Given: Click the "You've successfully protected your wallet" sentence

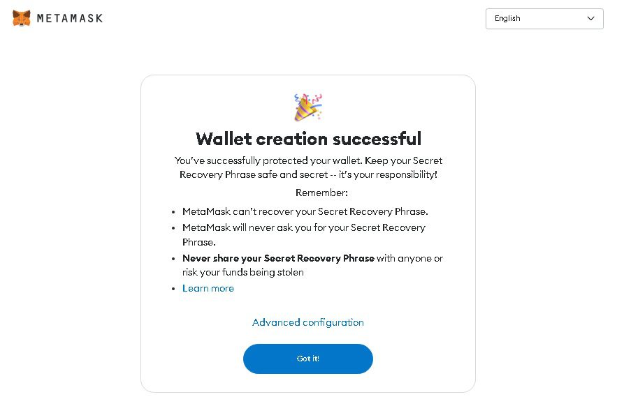Looking at the screenshot, I should [268, 160].
